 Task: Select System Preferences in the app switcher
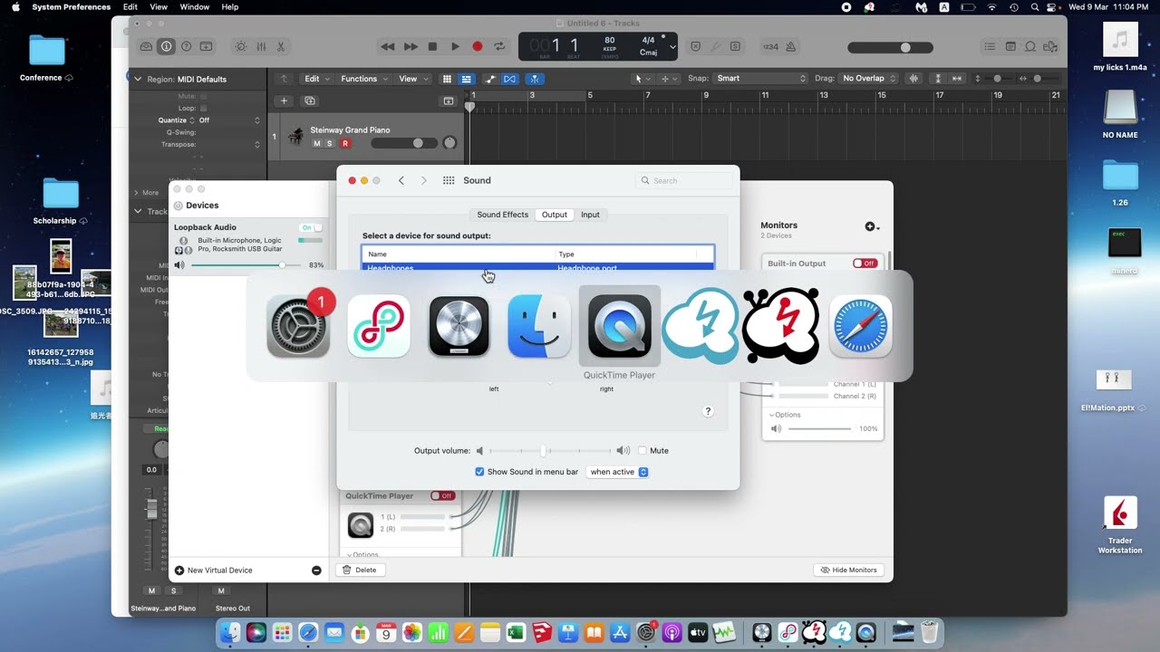click(x=298, y=327)
